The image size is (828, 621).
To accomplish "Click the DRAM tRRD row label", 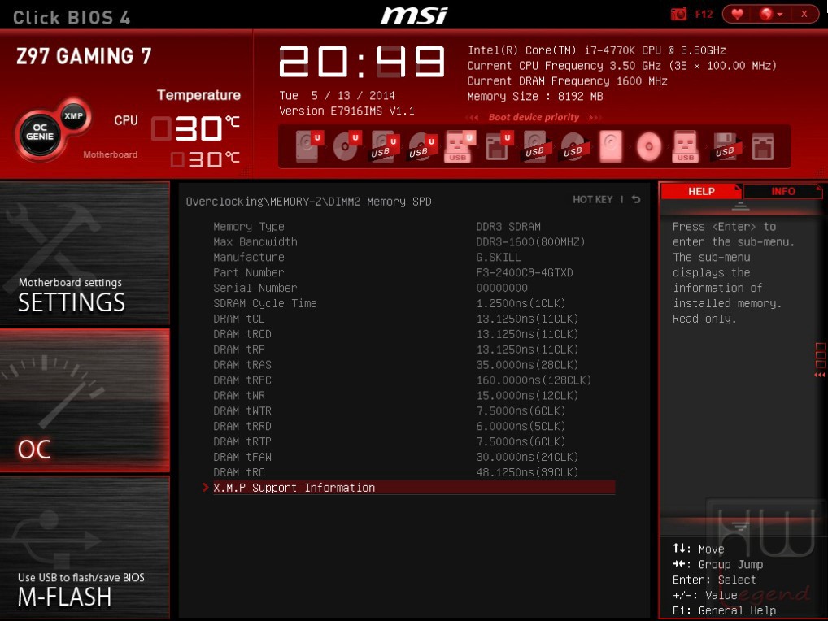I will 242,426.
